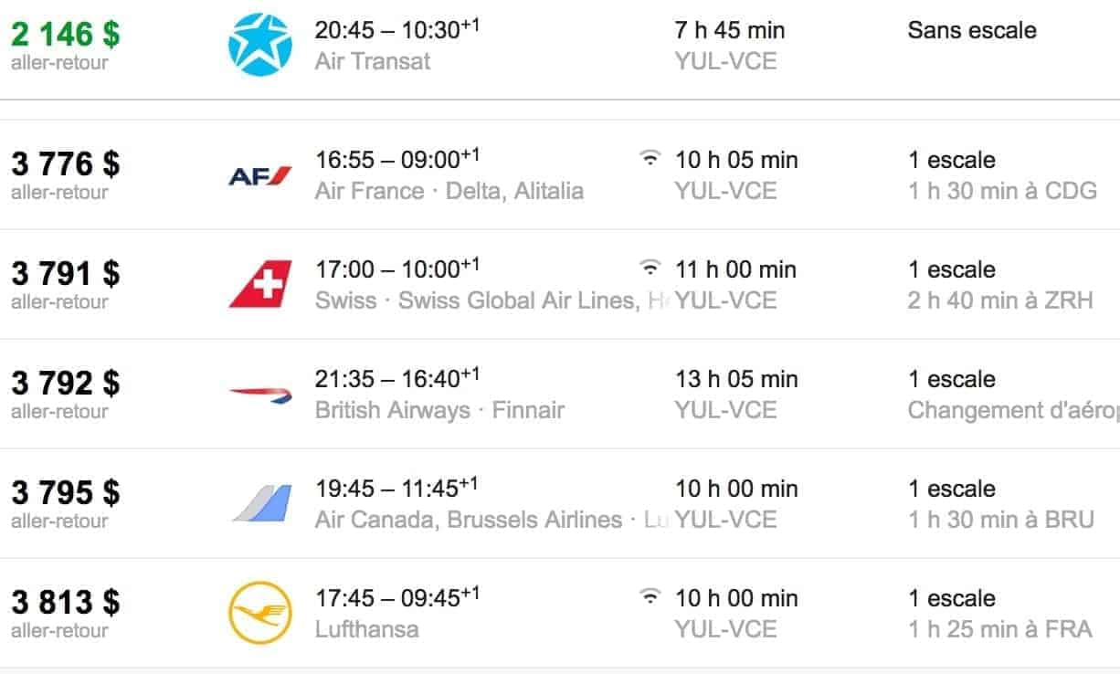This screenshot has width=1120, height=674.
Task: Click the British Airways ribbon logo
Action: point(260,394)
